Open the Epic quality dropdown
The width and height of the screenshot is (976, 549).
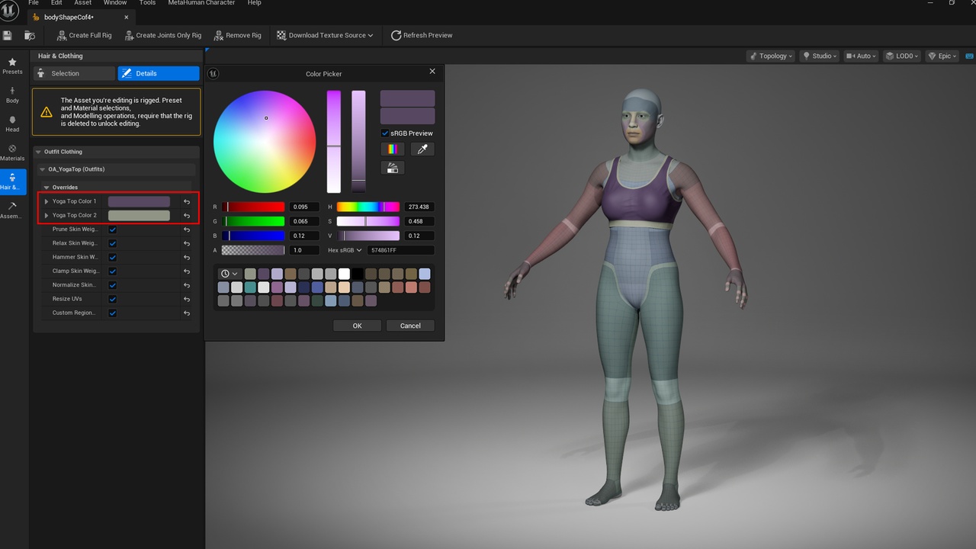click(x=942, y=56)
